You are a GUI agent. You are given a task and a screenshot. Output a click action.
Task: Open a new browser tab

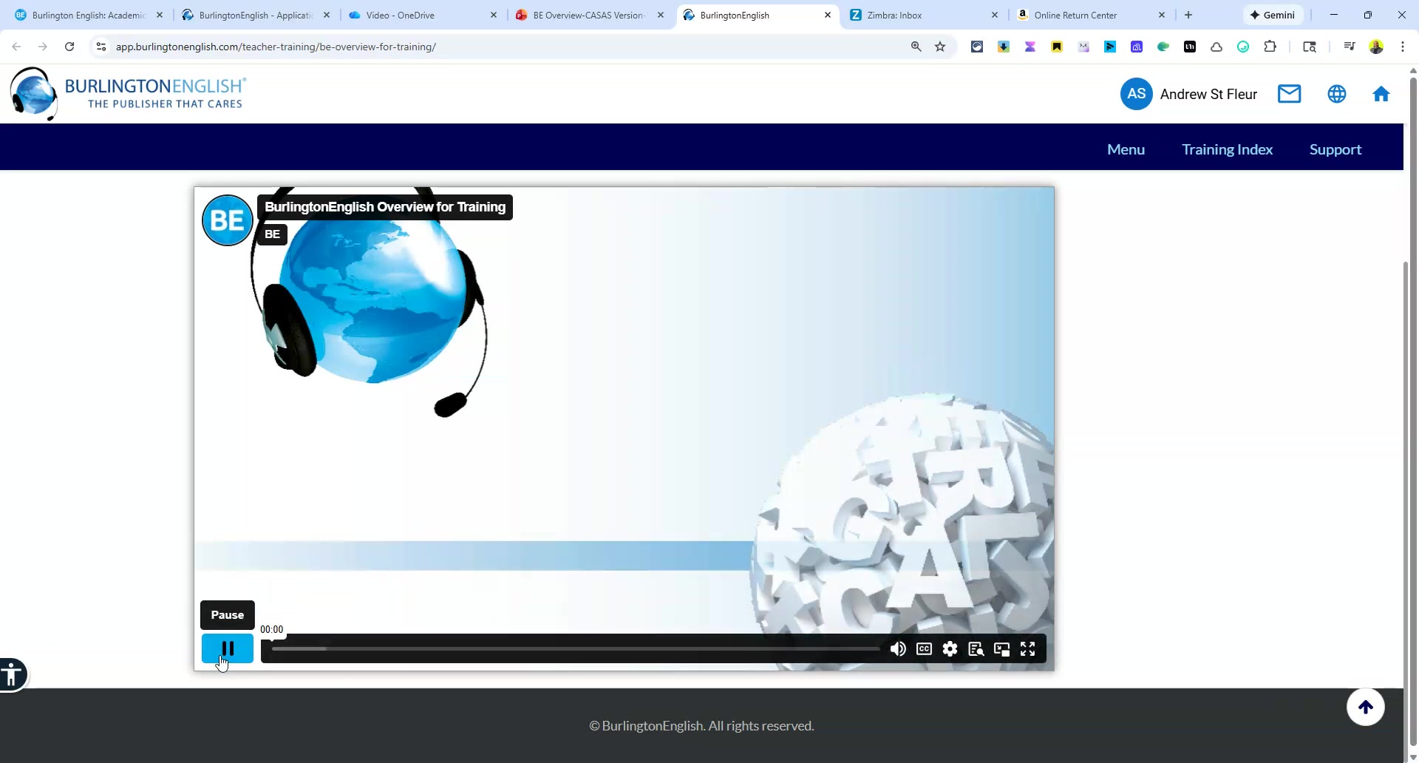coord(1188,15)
